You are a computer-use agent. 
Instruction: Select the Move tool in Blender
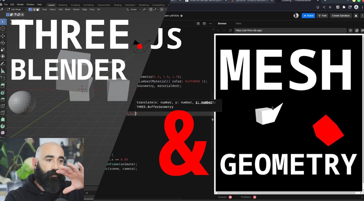pyautogui.click(x=3, y=36)
